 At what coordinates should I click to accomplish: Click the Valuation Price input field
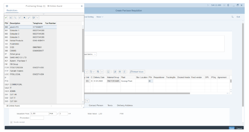40,114
